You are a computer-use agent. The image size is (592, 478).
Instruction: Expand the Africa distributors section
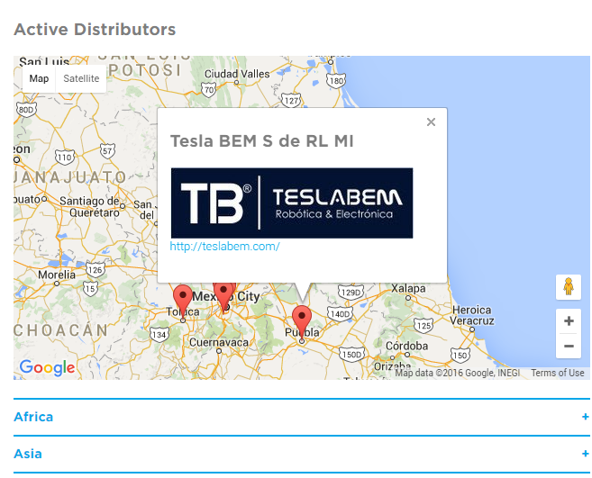click(x=302, y=417)
